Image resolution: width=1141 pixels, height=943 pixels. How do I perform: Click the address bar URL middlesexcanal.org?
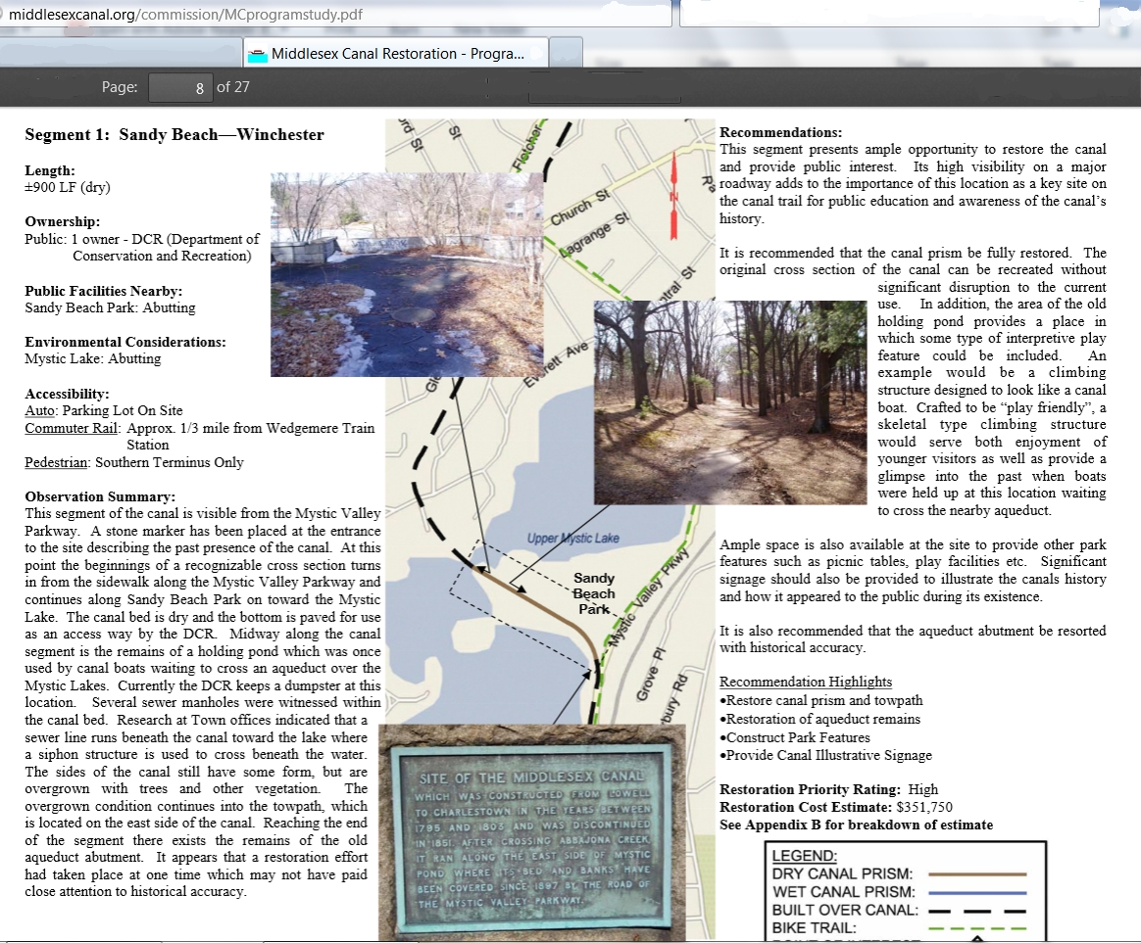[x=185, y=14]
